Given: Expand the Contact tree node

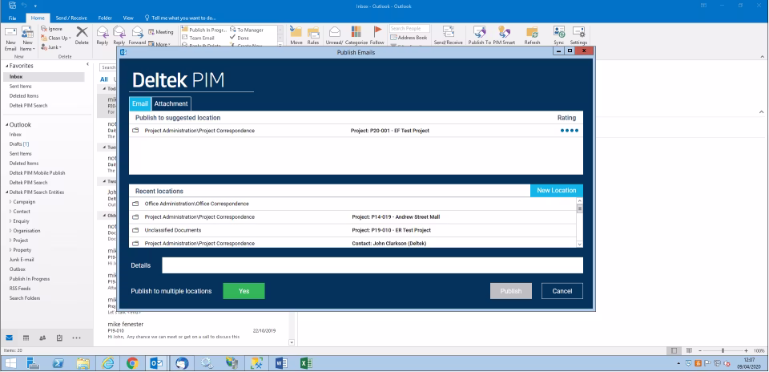Looking at the screenshot, I should [10, 212].
